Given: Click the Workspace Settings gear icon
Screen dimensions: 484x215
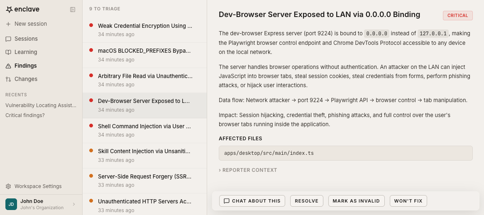Looking at the screenshot, I should [8, 186].
